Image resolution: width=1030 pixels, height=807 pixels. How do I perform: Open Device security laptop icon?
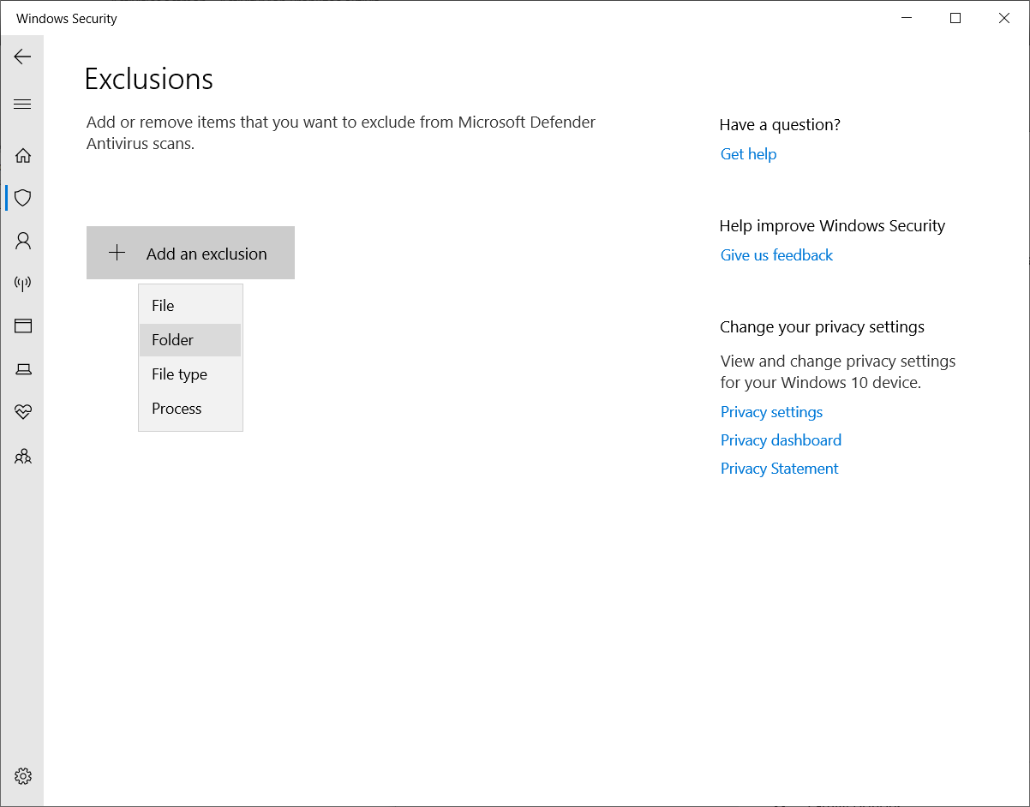click(23, 369)
